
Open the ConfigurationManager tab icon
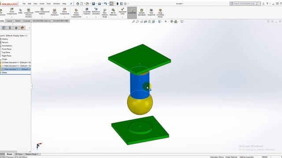click(10, 28)
